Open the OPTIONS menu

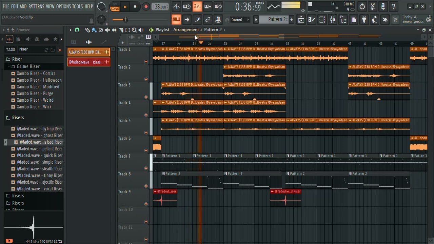pos(63,6)
